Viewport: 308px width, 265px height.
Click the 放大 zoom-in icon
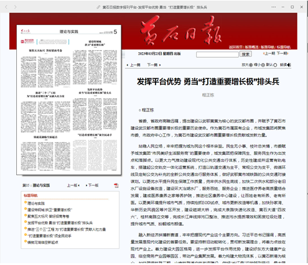coord(251,65)
